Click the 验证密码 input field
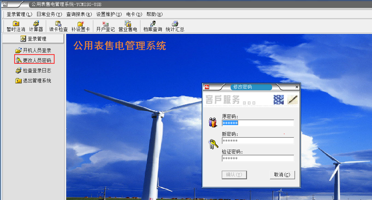 click(258, 158)
